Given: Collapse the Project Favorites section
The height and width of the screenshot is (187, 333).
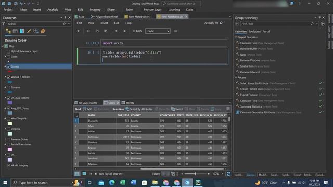Looking at the screenshot, I should [236, 37].
